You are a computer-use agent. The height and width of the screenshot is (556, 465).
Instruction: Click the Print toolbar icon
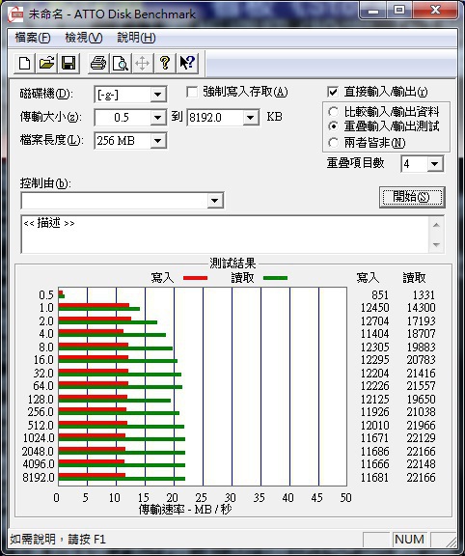pyautogui.click(x=98, y=64)
